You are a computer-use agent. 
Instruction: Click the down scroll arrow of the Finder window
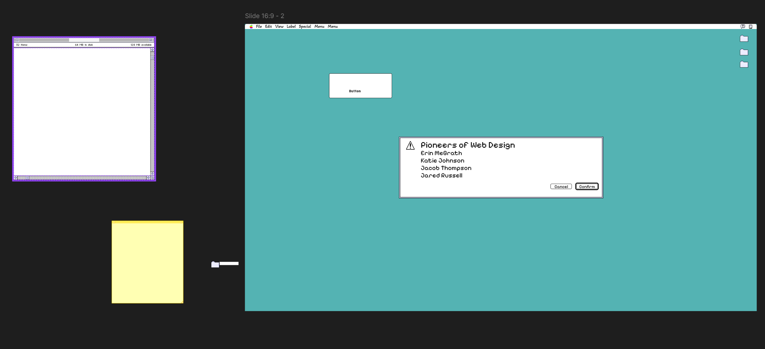point(152,174)
